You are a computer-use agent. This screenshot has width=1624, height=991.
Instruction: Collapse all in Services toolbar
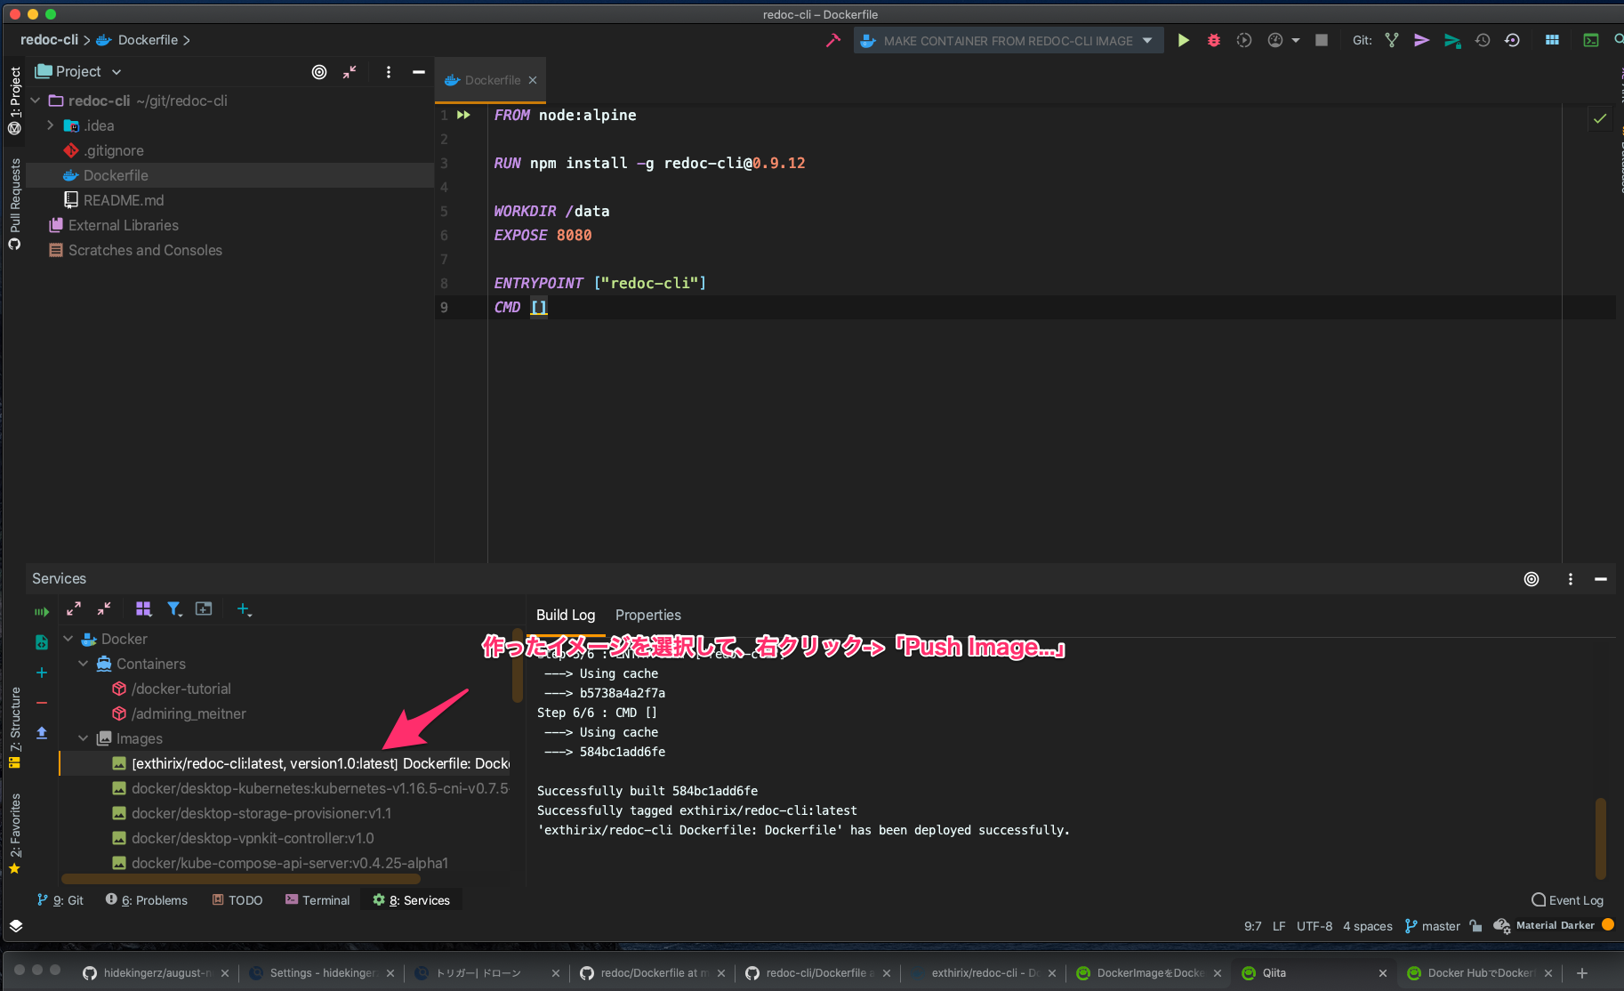pos(104,608)
